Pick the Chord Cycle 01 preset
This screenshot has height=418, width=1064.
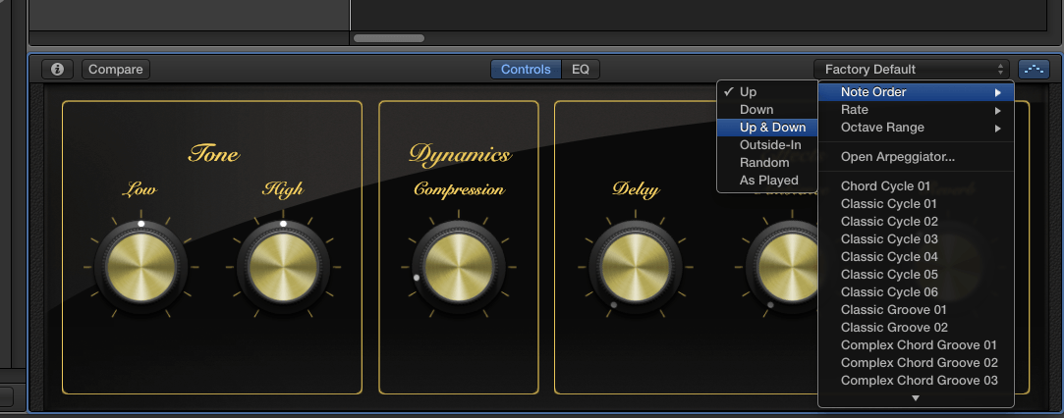916,186
